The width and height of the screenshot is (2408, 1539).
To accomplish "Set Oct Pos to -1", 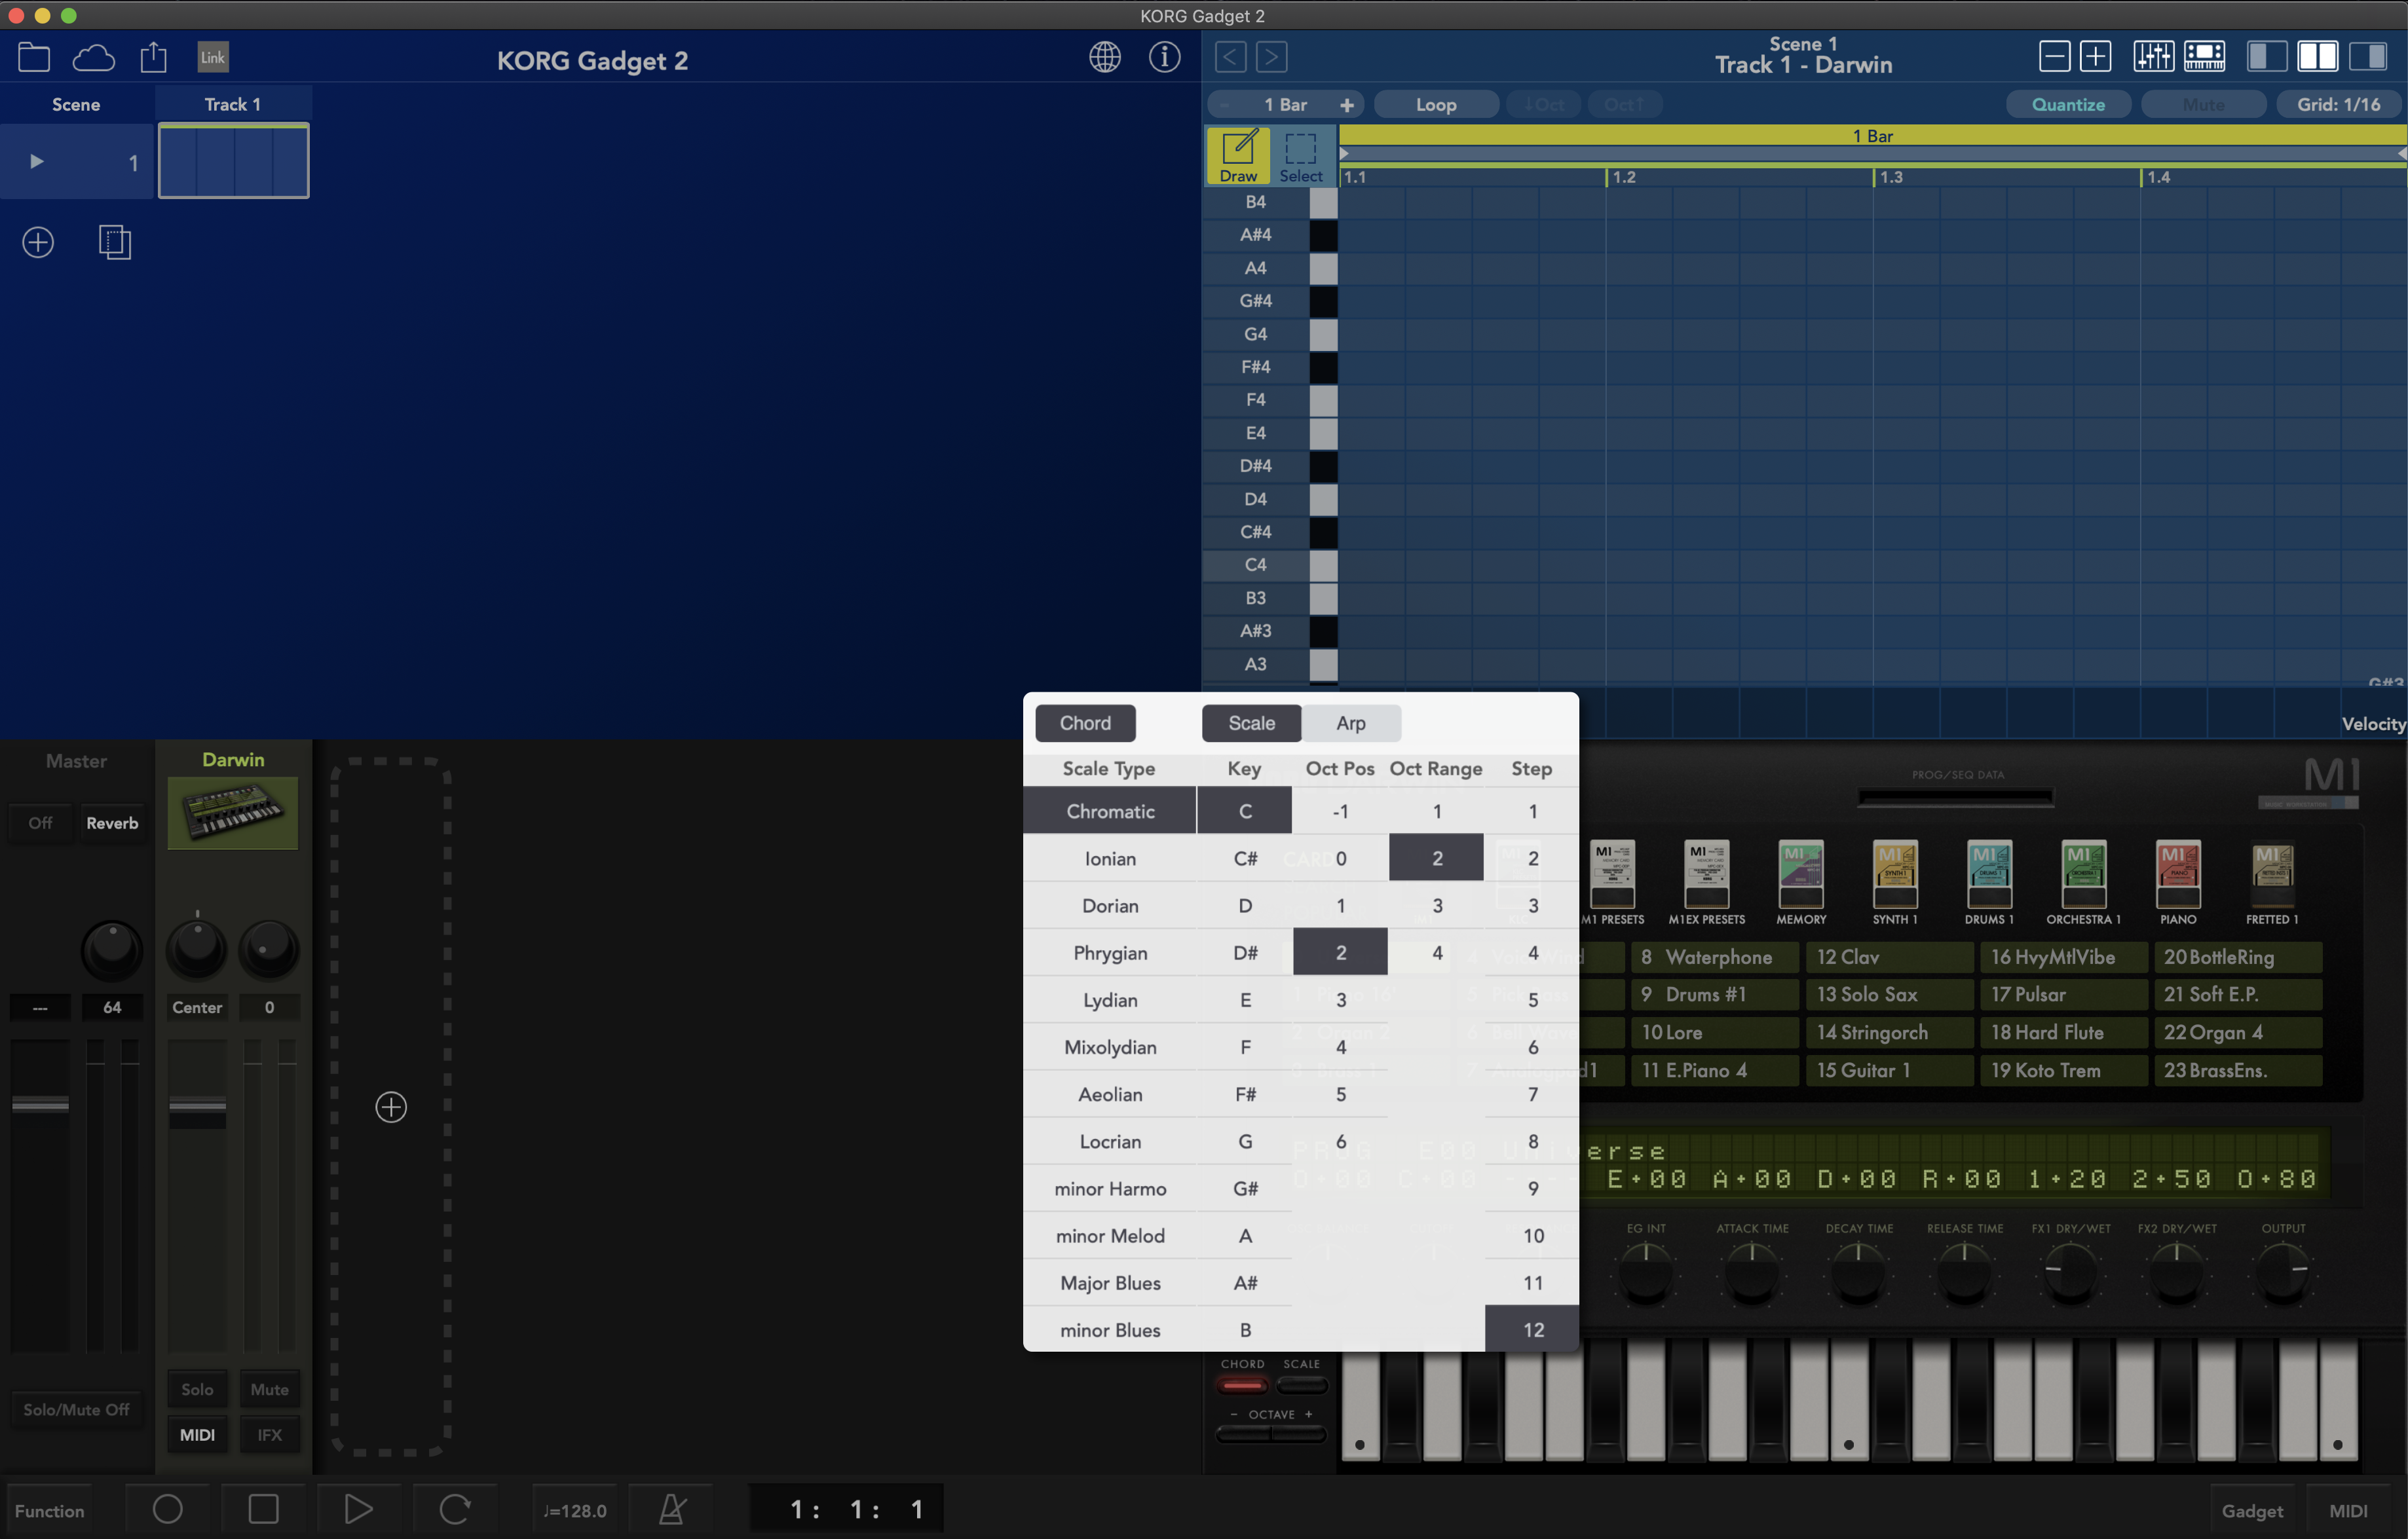I will [x=1340, y=811].
